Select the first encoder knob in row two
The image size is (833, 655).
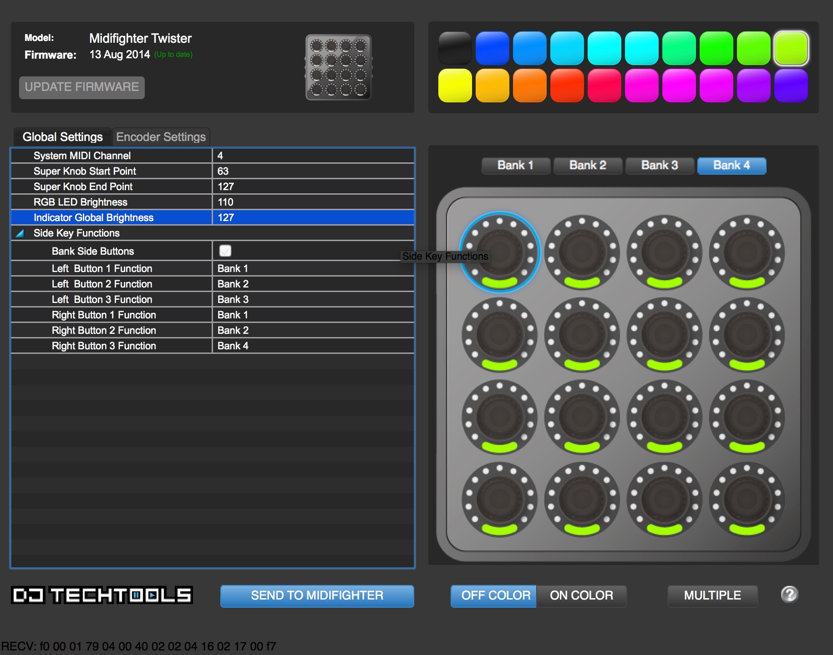tap(500, 335)
